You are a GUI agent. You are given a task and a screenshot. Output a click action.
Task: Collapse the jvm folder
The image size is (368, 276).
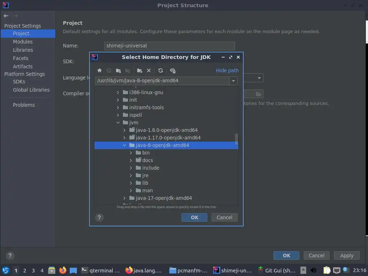pyautogui.click(x=118, y=123)
